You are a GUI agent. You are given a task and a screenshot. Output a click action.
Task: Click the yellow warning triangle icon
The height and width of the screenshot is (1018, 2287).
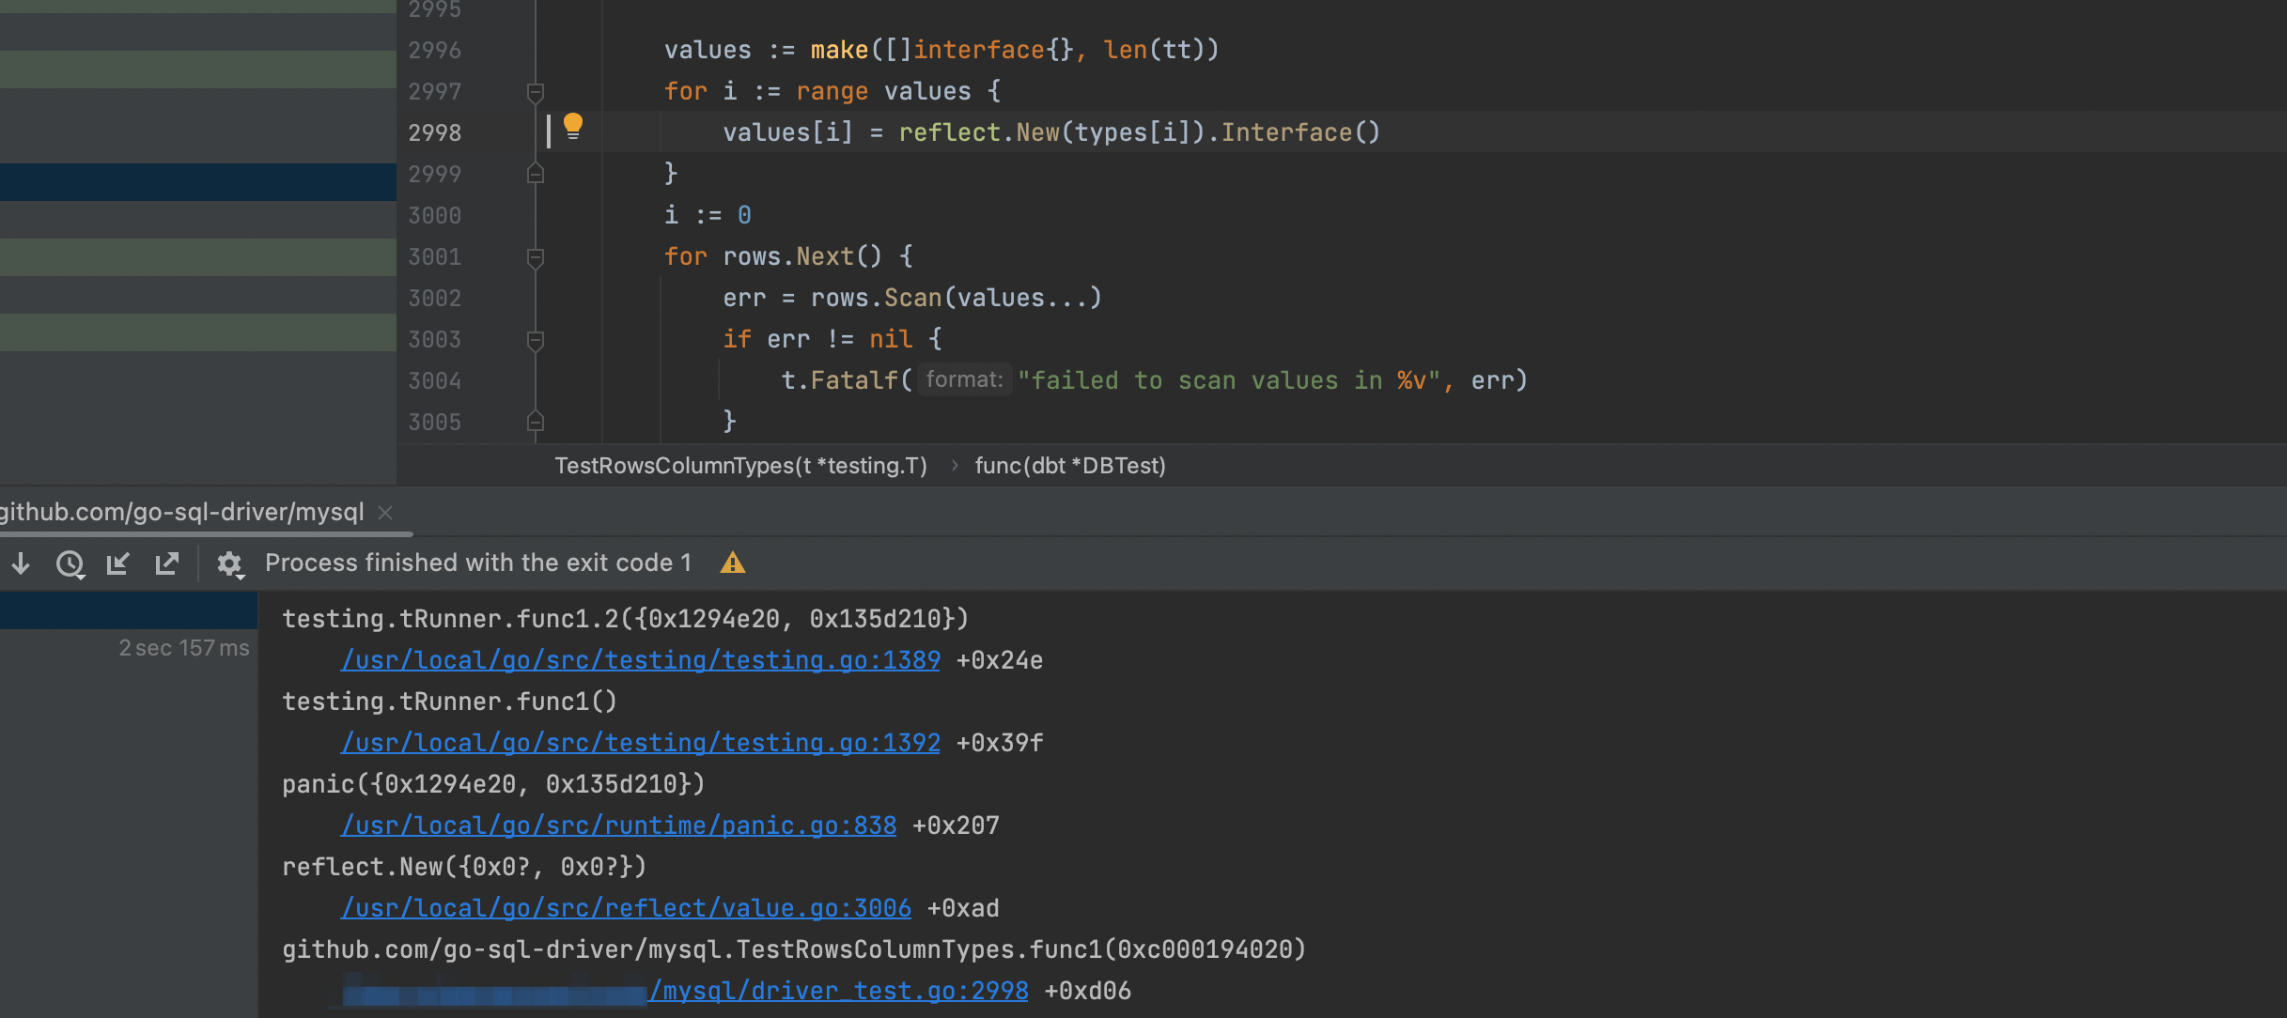[733, 563]
